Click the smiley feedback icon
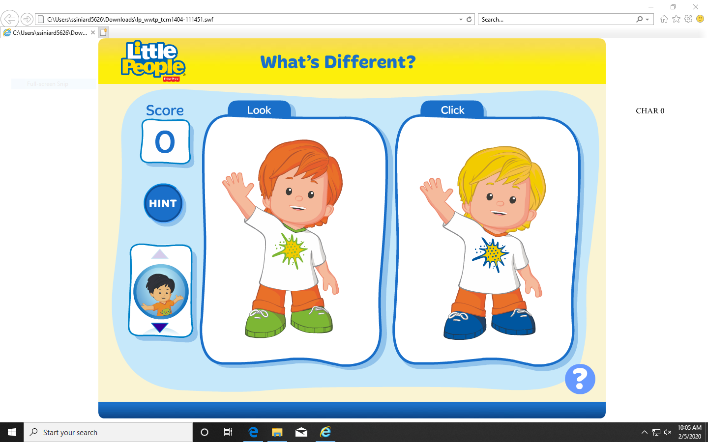The width and height of the screenshot is (708, 442). coord(700,19)
